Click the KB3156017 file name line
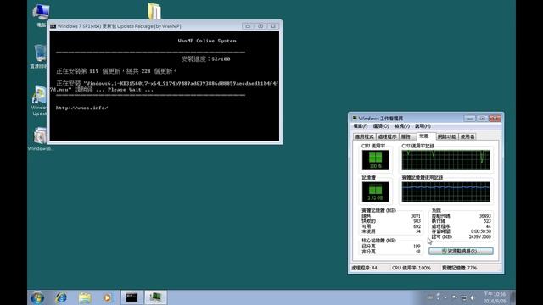This screenshot has width=543, height=305. 167,83
